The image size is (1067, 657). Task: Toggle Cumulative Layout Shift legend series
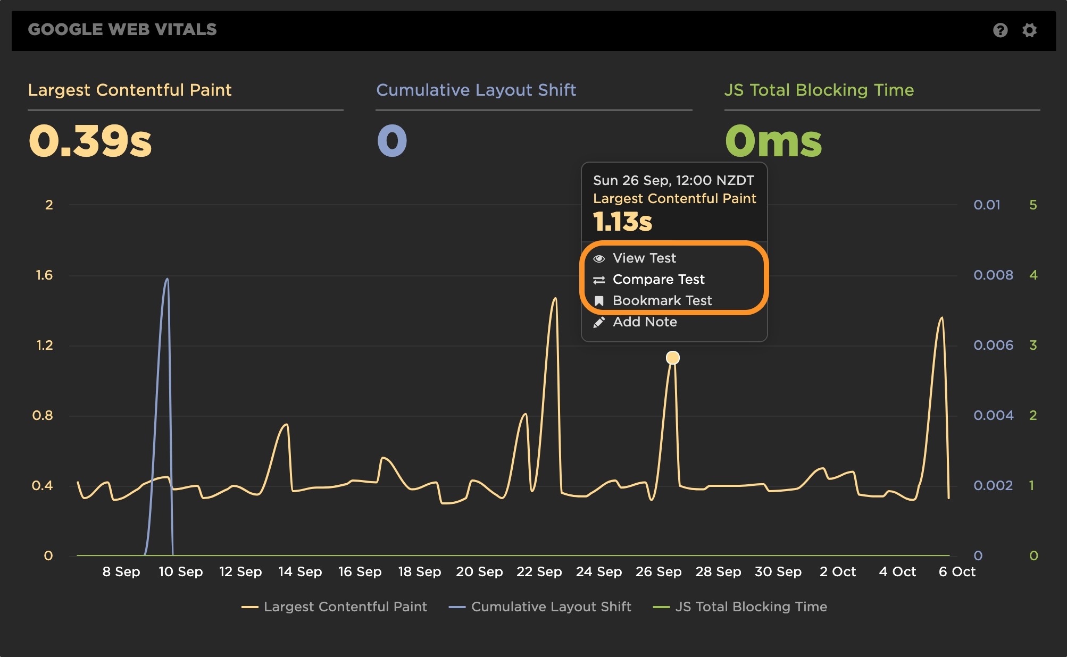click(x=551, y=607)
